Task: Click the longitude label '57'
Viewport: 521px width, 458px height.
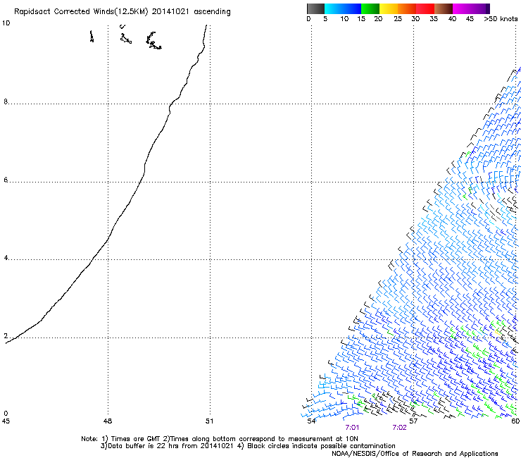Action: coord(413,421)
